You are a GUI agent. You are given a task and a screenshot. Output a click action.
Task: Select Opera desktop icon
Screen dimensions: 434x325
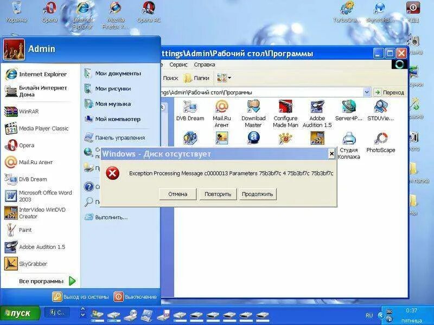tap(49, 12)
